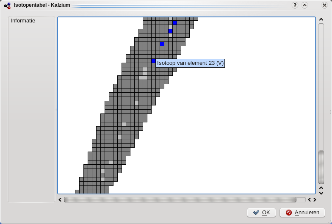
Task: Click the vertical scrollbar down arrow
Action: pyautogui.click(x=321, y=193)
